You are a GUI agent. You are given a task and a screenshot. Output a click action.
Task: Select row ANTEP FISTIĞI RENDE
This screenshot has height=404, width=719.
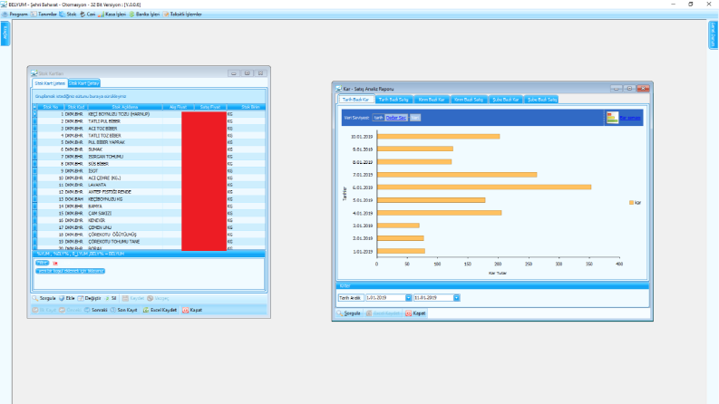pos(149,192)
